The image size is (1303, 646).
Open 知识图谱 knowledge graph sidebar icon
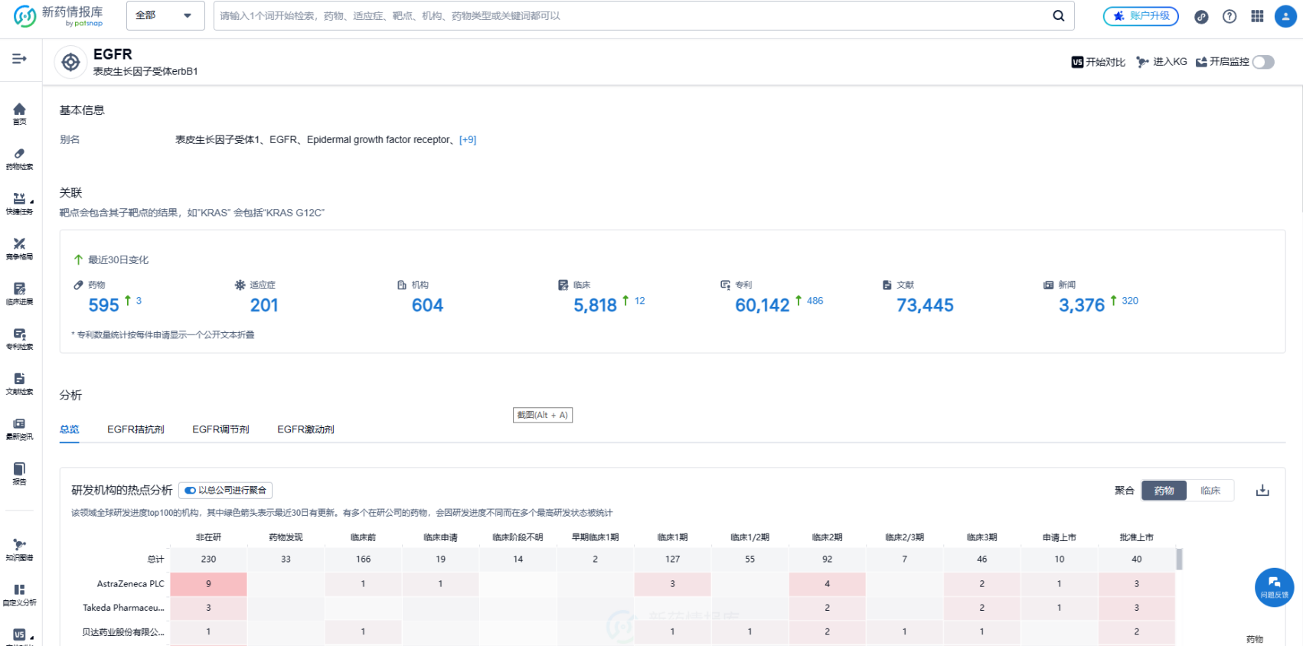click(19, 549)
